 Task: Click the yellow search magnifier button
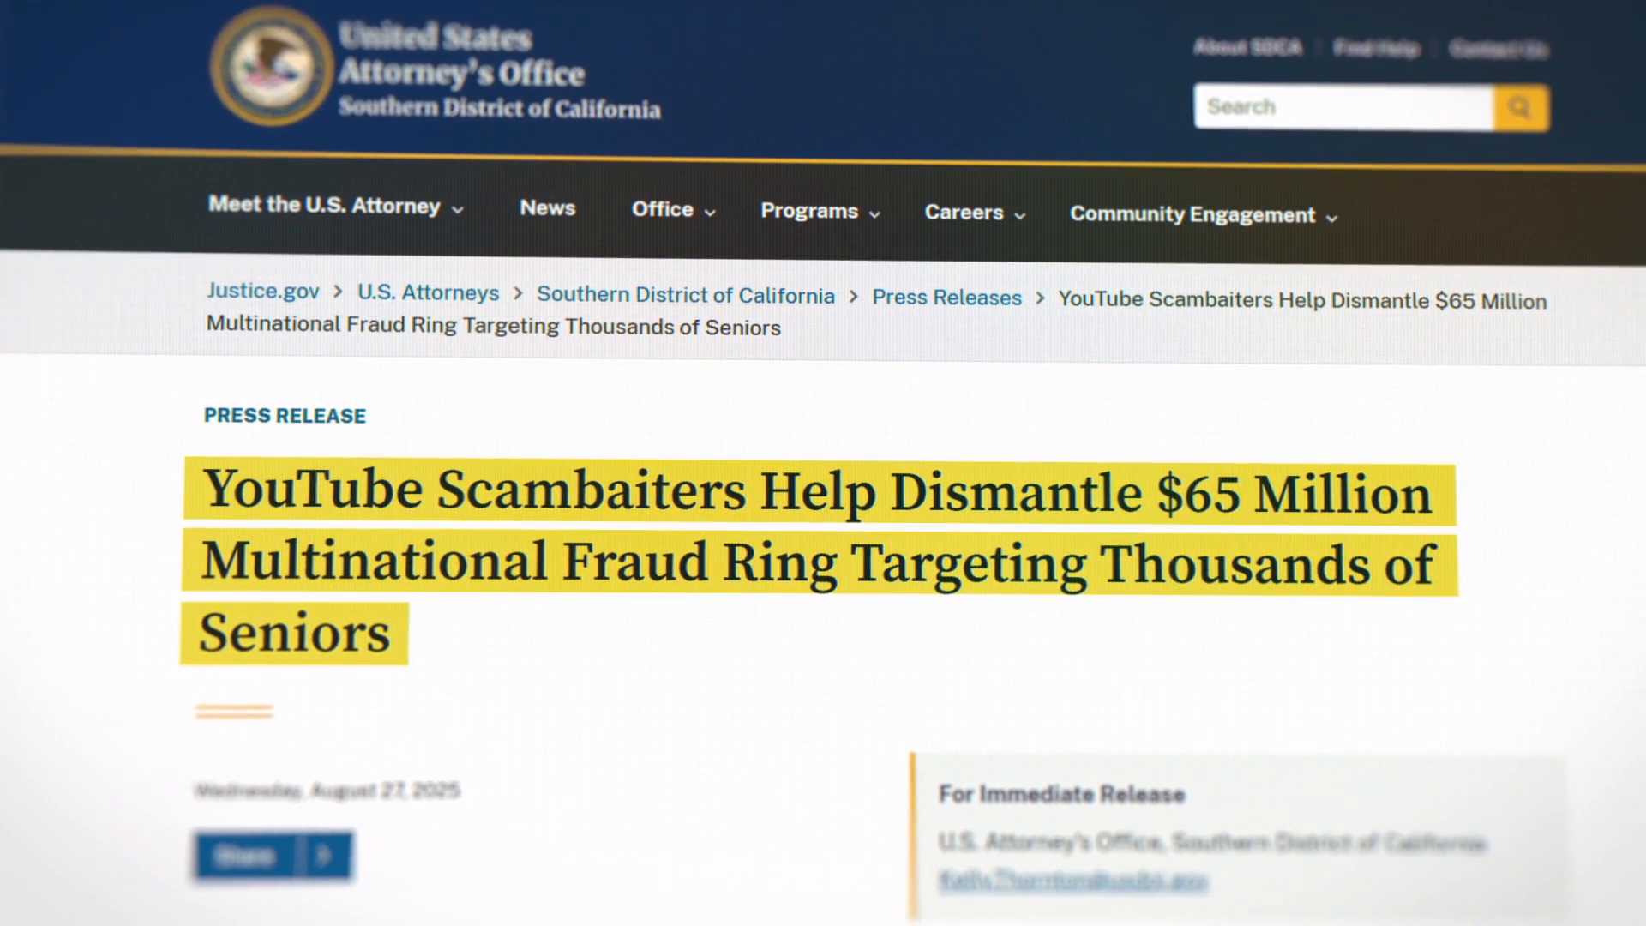1521,108
